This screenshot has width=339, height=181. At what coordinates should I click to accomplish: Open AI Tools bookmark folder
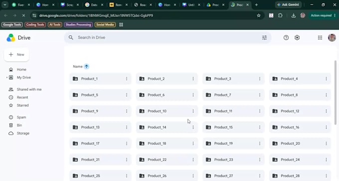pos(55,24)
